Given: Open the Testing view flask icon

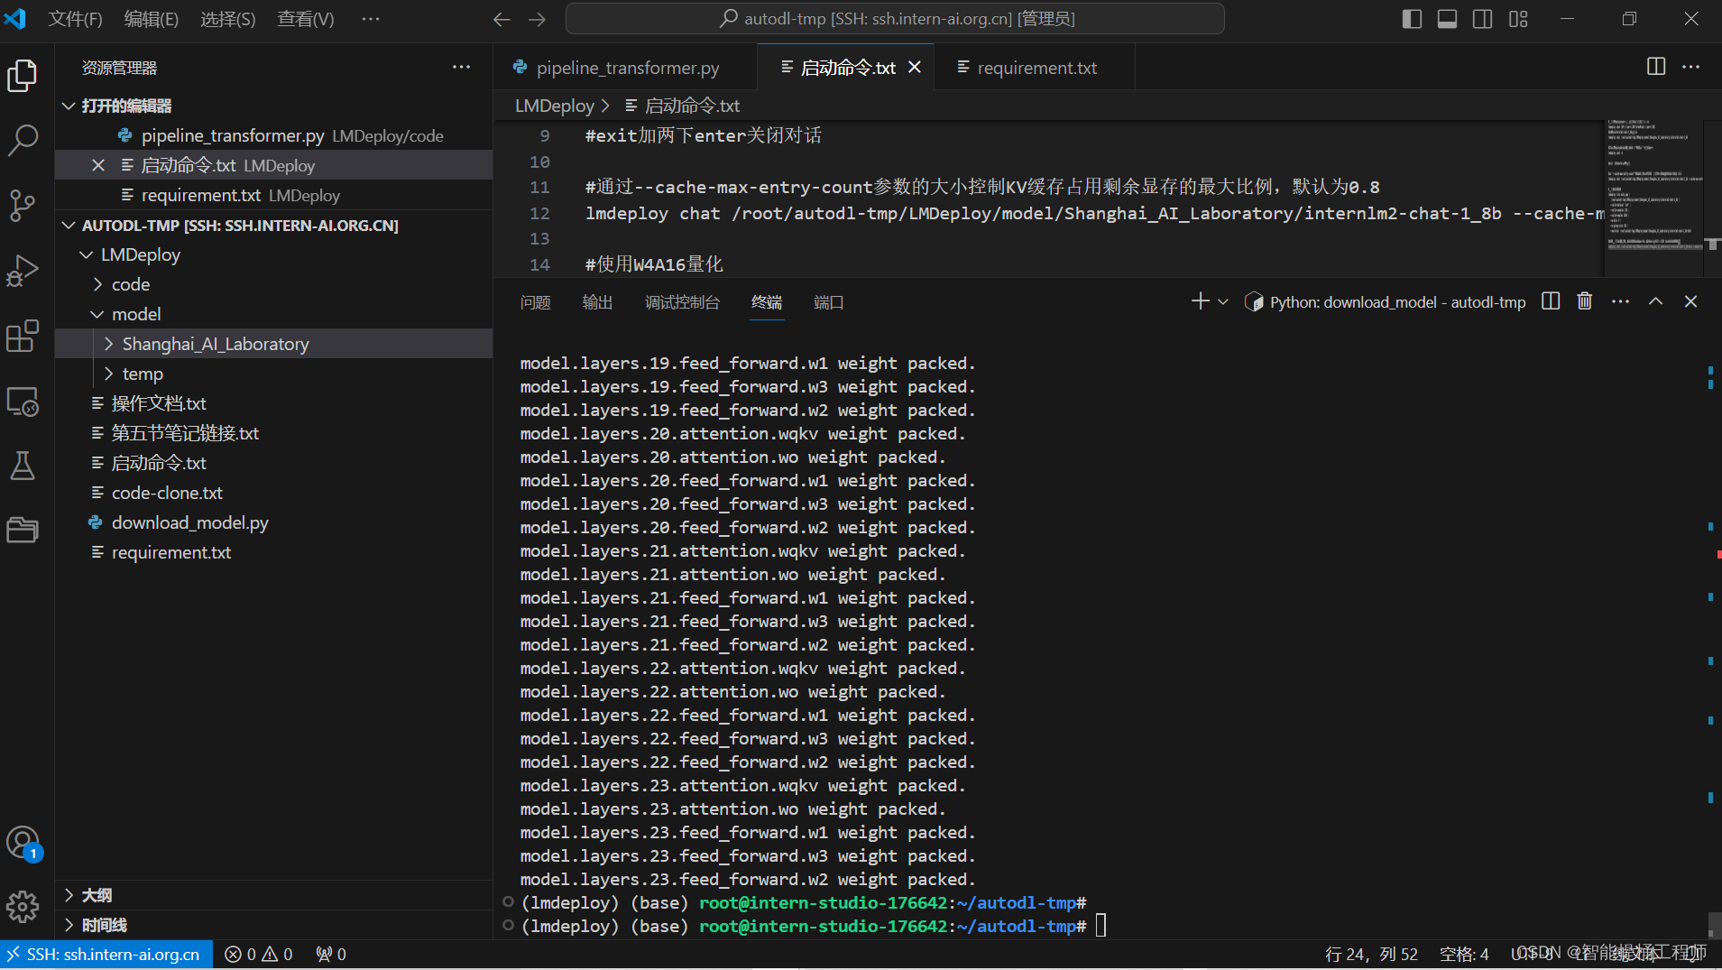Looking at the screenshot, I should (23, 466).
